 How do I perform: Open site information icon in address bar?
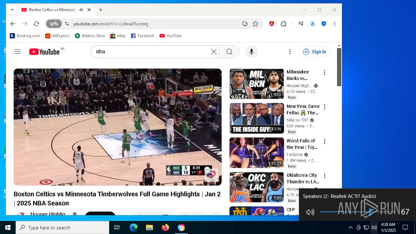[x=67, y=24]
